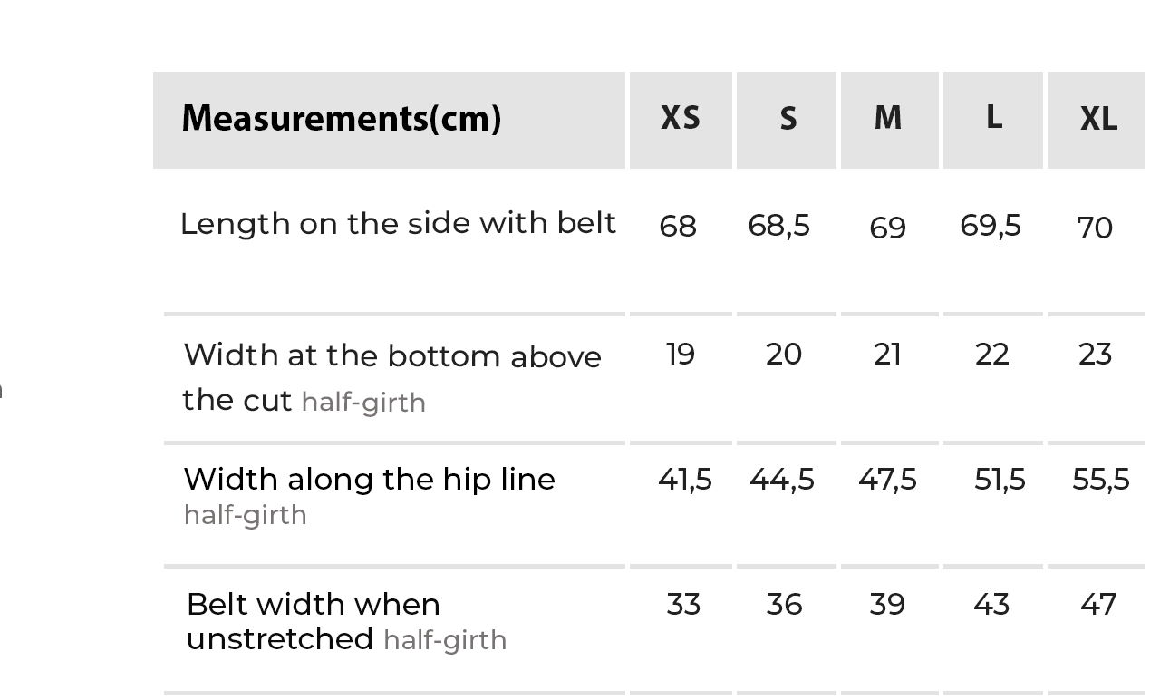Click the XS side length value 68
Viewport: 1150px width, 700px height.
pyautogui.click(x=678, y=227)
